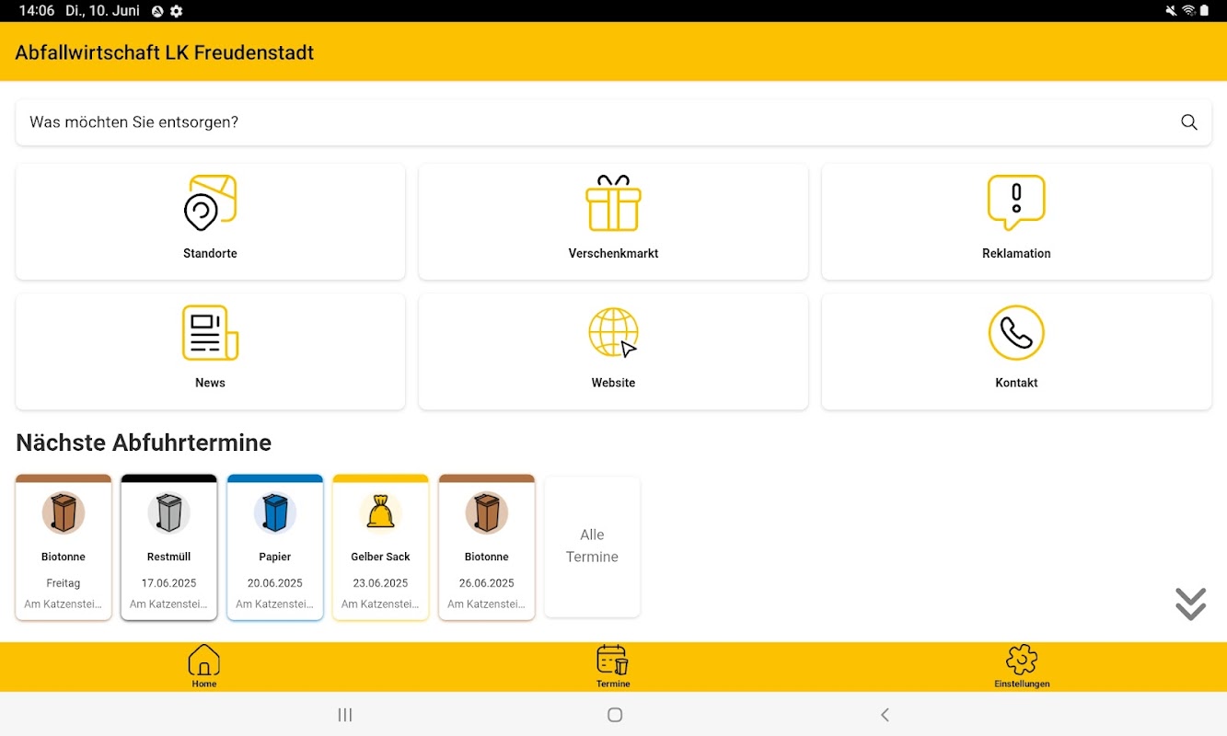This screenshot has width=1227, height=736.
Task: Select the Biotonne bin icon for 26.06.2025
Action: tap(487, 512)
